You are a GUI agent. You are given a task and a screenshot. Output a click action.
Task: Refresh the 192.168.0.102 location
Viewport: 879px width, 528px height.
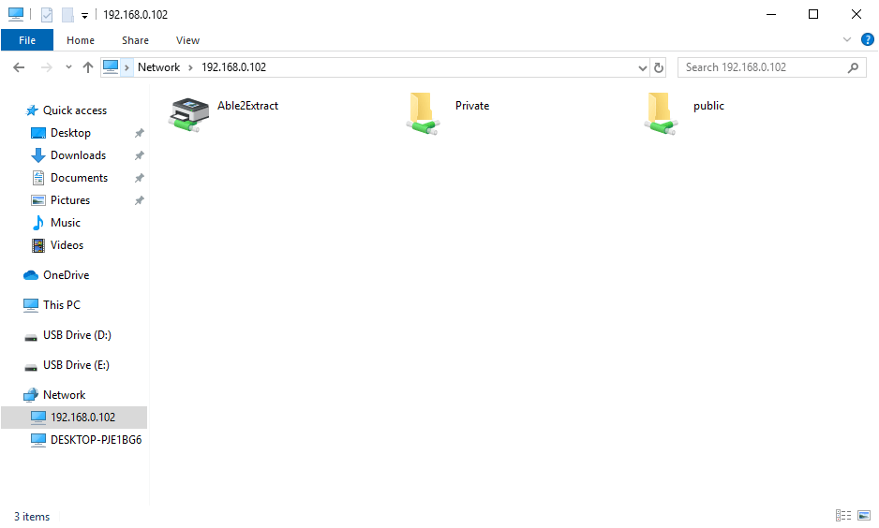click(x=659, y=67)
